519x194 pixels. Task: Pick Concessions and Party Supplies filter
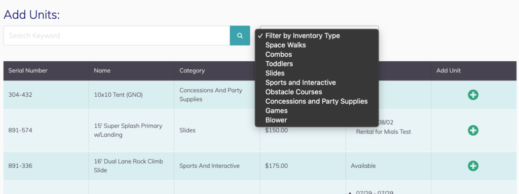tap(317, 101)
